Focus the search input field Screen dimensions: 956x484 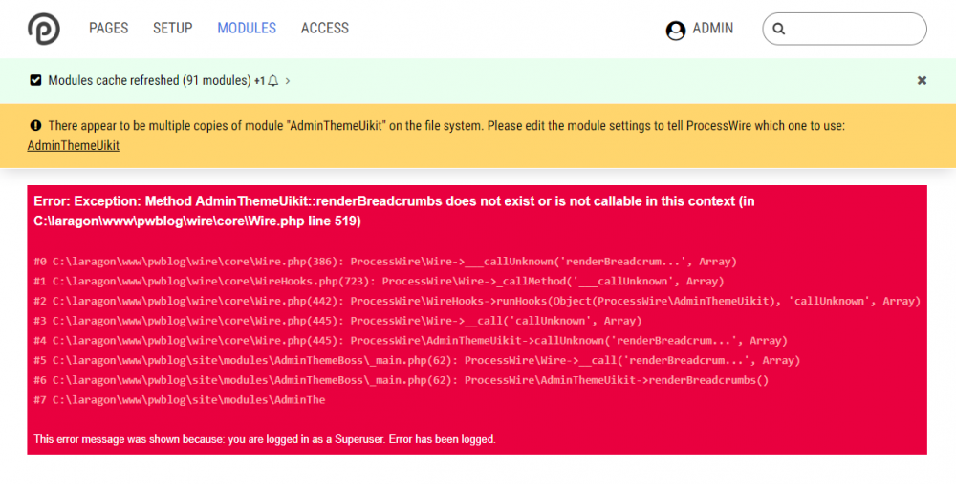pos(853,29)
